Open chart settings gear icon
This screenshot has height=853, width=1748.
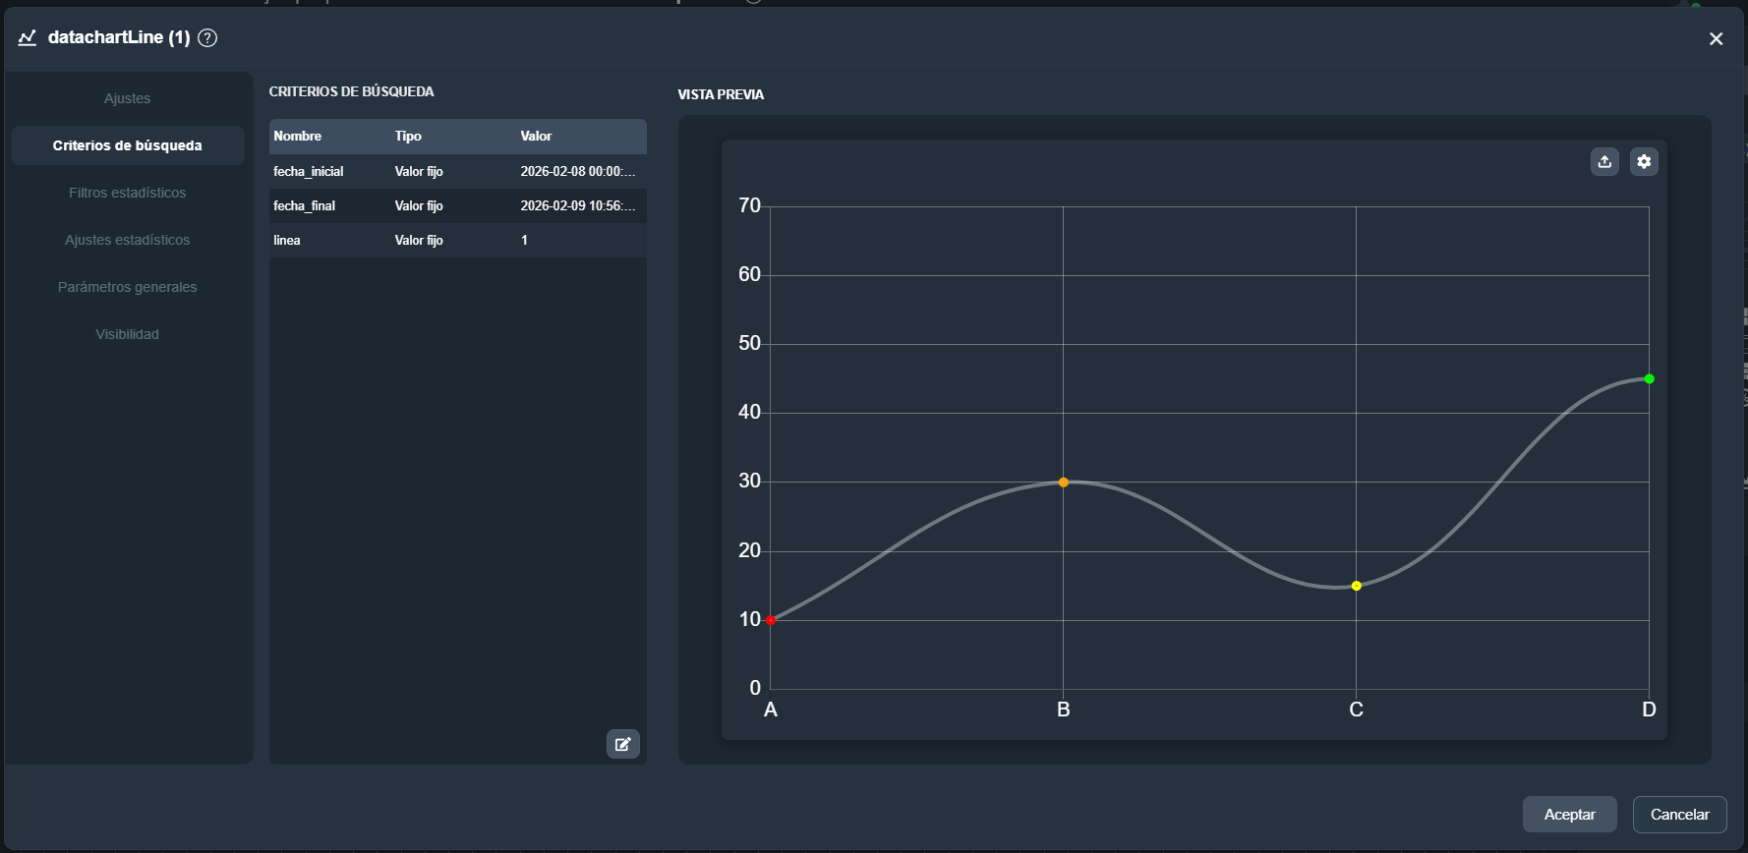[x=1644, y=162]
